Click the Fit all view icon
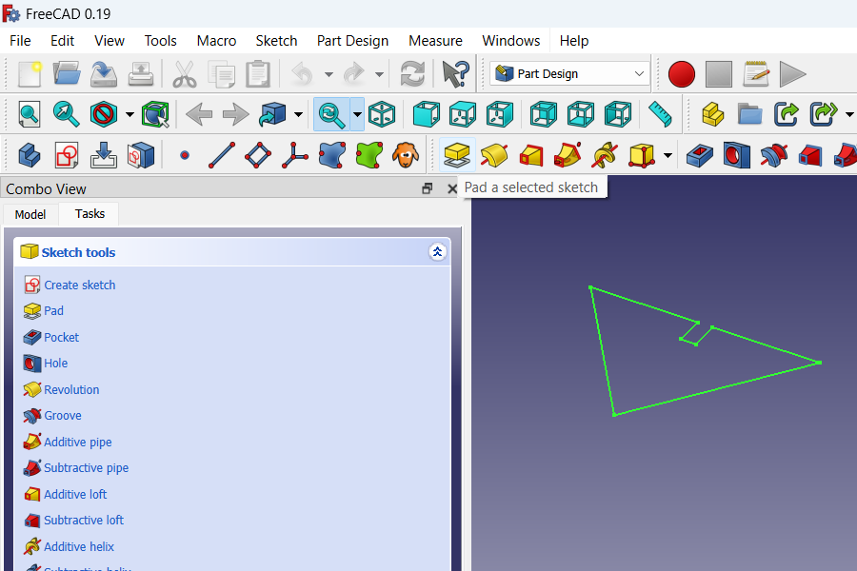Image resolution: width=857 pixels, height=571 pixels. pyautogui.click(x=29, y=115)
